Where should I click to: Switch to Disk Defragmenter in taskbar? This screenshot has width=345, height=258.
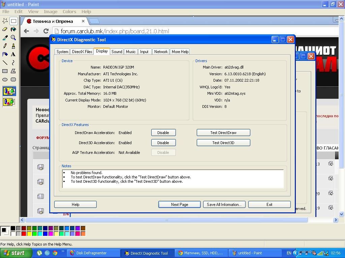pos(94,253)
